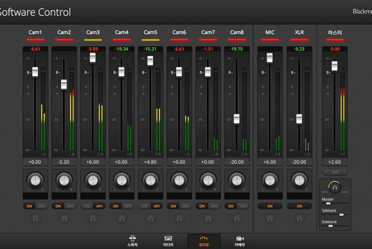Toggle XLR ON button
This screenshot has width=372, height=249.
click(299, 206)
